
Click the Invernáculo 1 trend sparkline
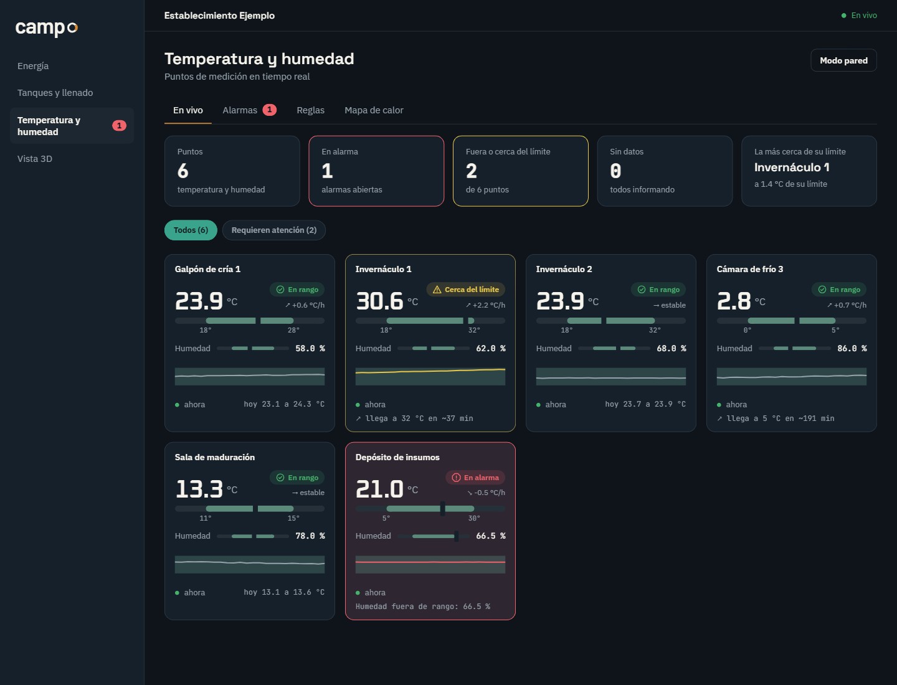click(430, 376)
